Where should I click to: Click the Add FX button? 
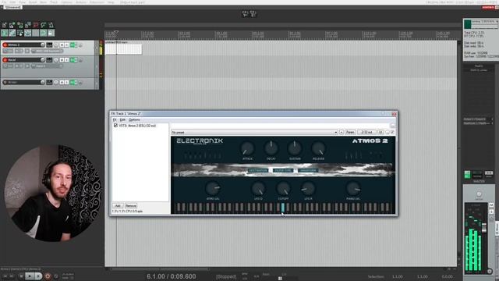[118, 206]
